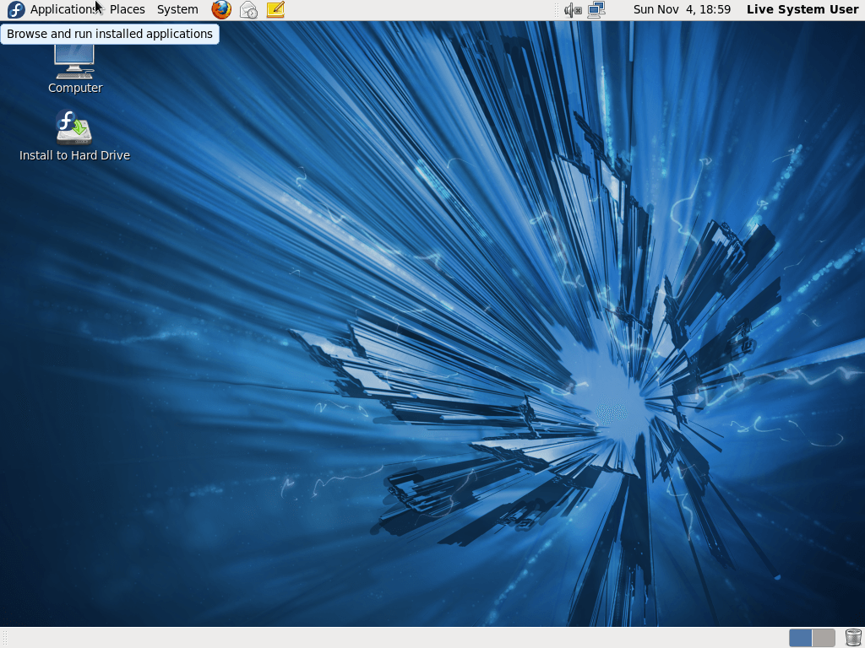Launch the Evolution mail launcher
865x648 pixels.
coord(248,9)
